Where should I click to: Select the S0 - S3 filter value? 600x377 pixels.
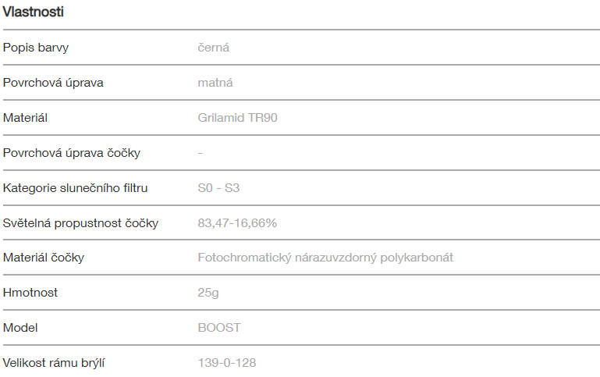[x=219, y=188]
